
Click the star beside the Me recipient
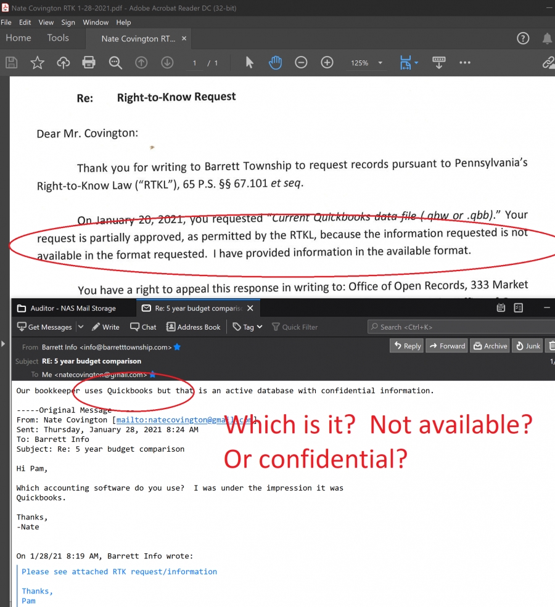[152, 374]
